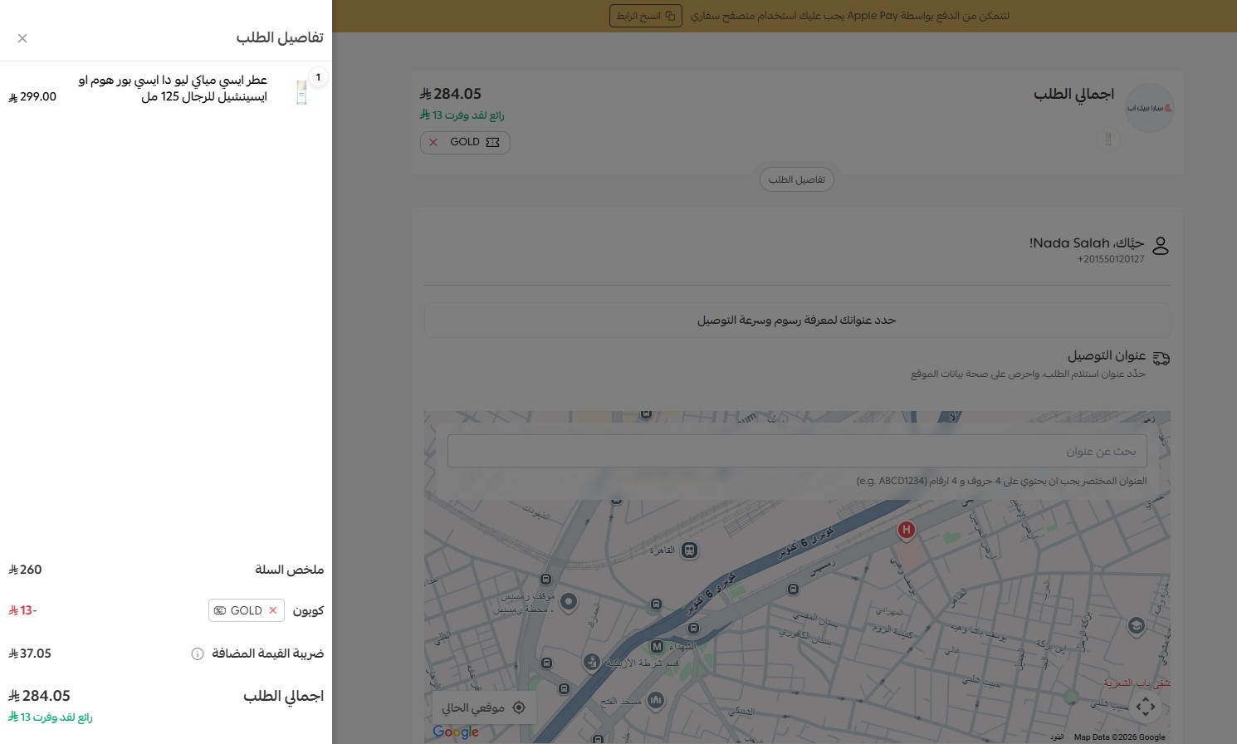
Task: Click the ticket icon on GOLD coupon chip
Action: [220, 610]
